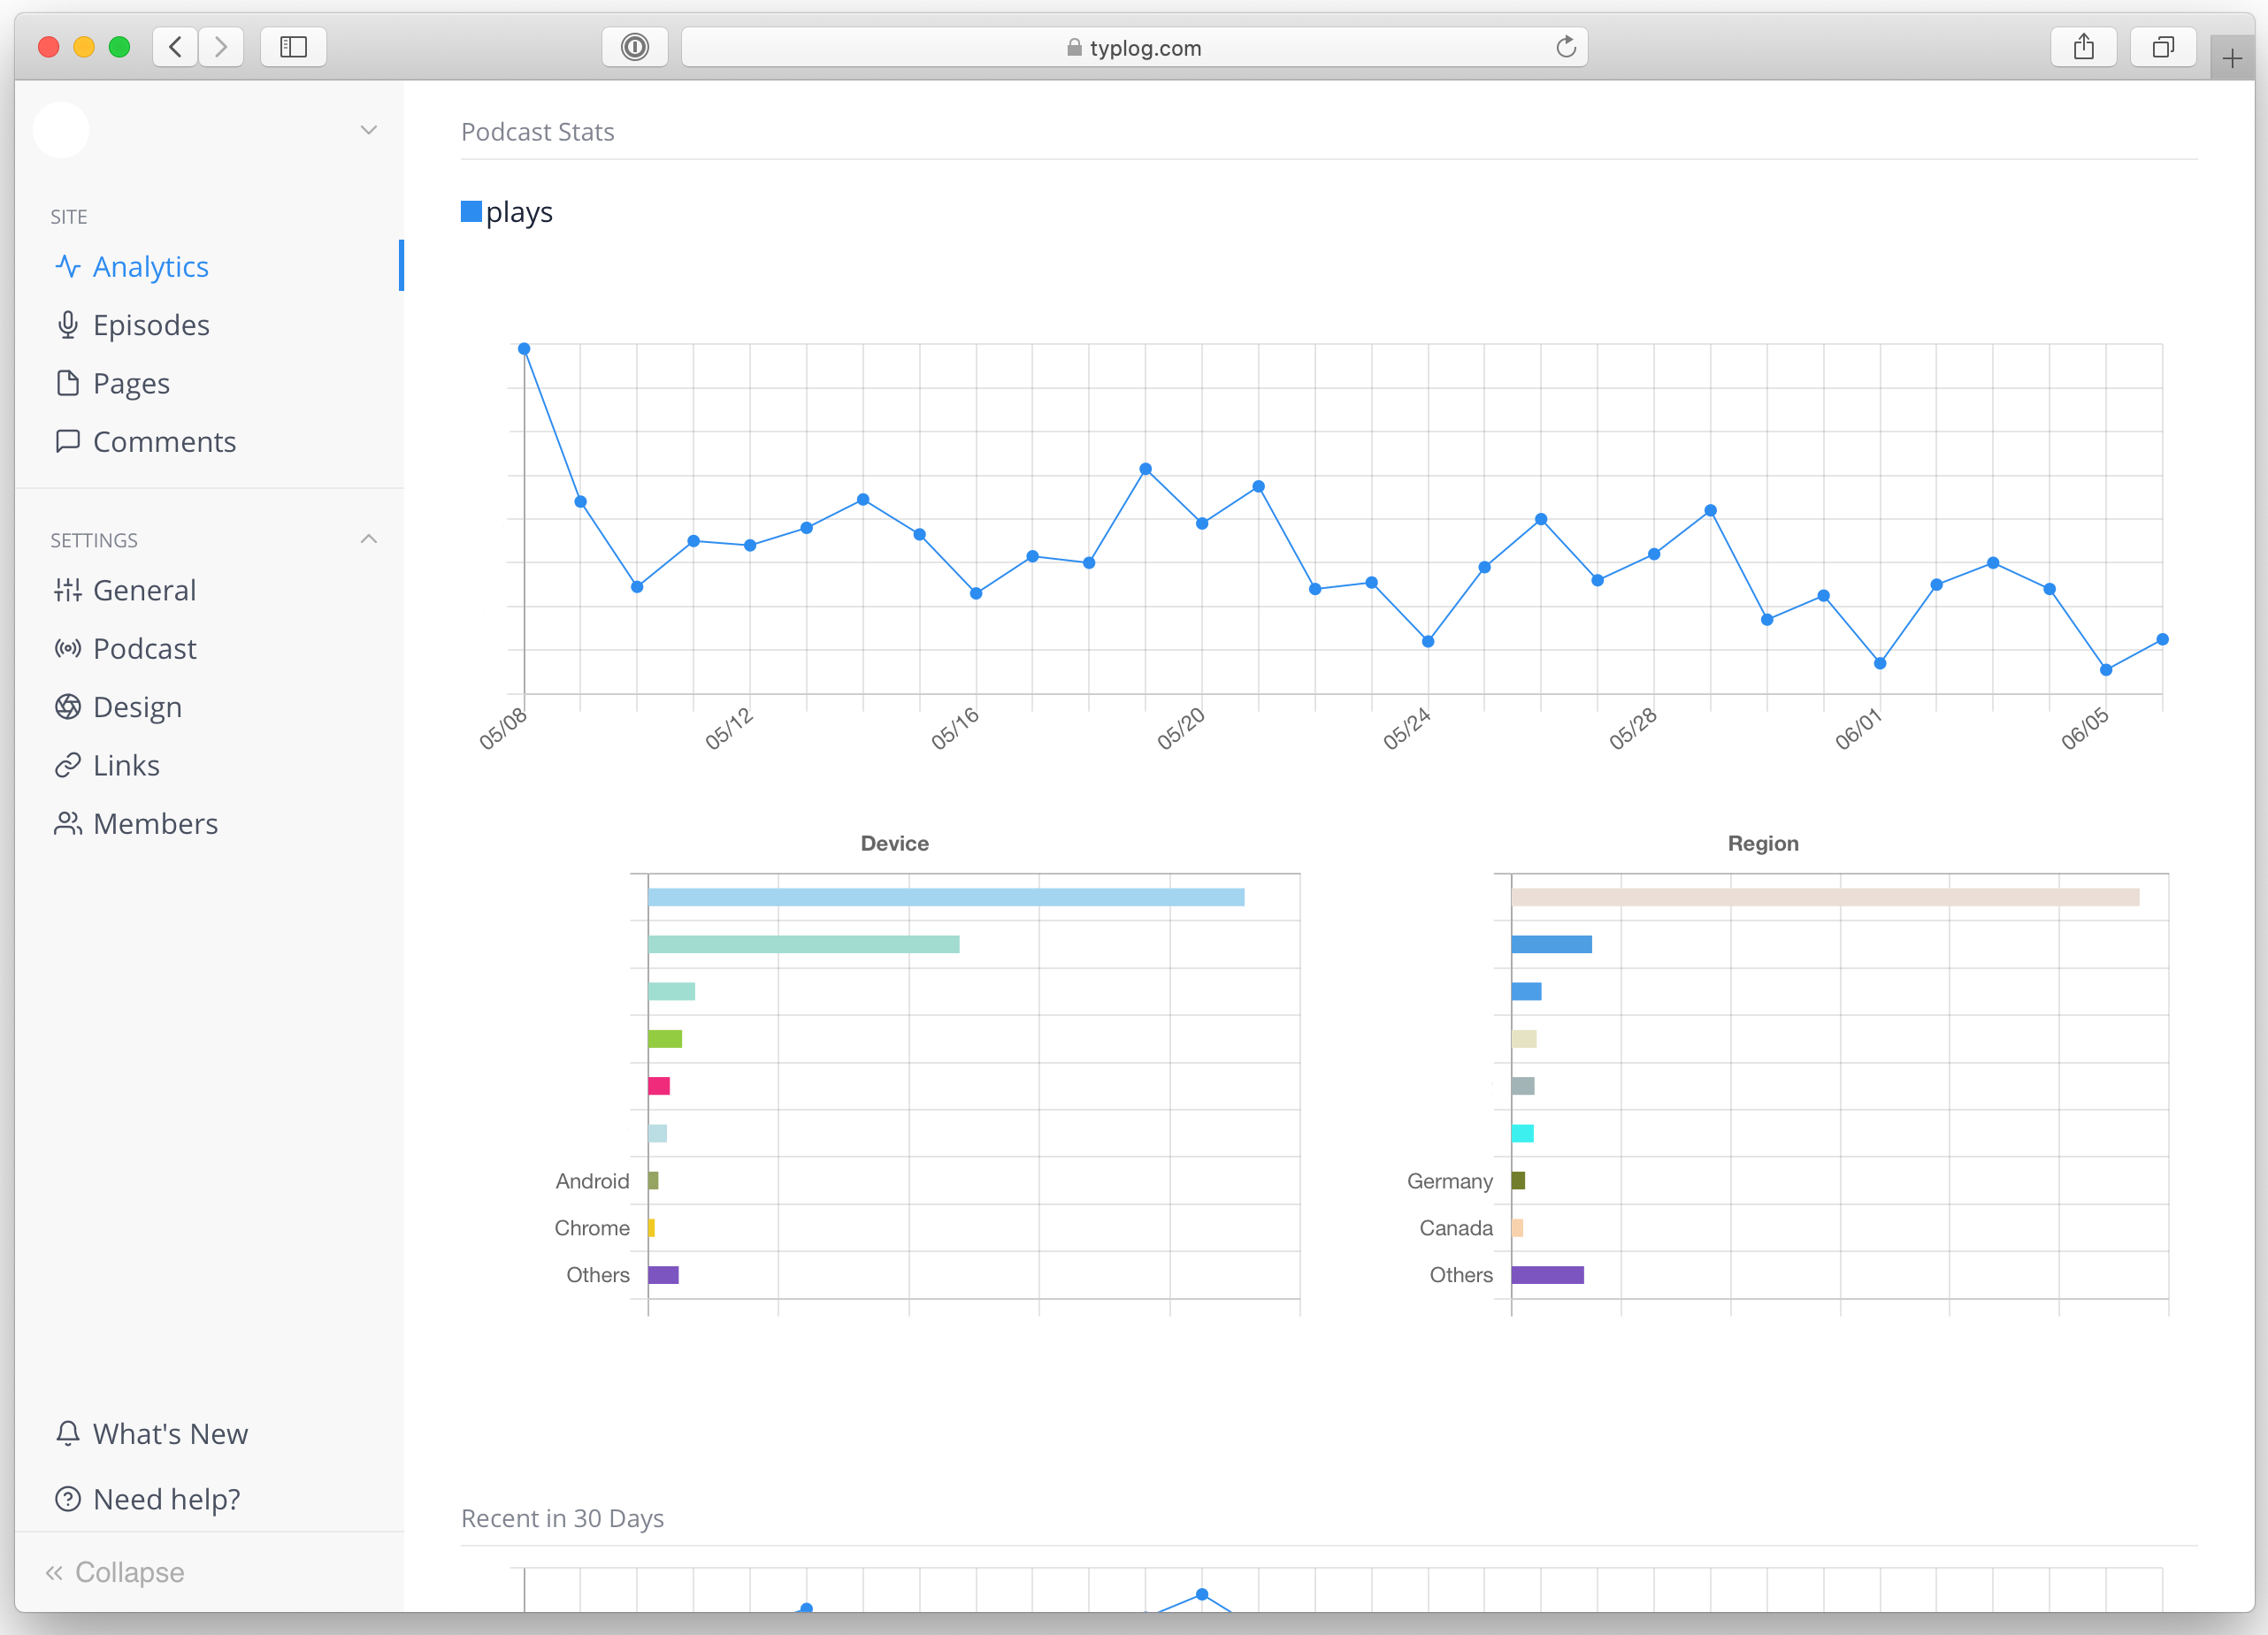Click the longest beige Region bar

point(1826,898)
